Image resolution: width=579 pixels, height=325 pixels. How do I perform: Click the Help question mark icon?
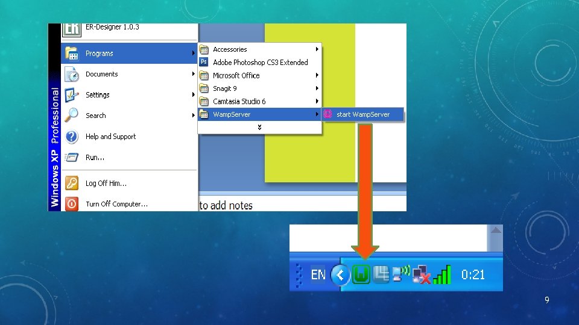pos(72,137)
